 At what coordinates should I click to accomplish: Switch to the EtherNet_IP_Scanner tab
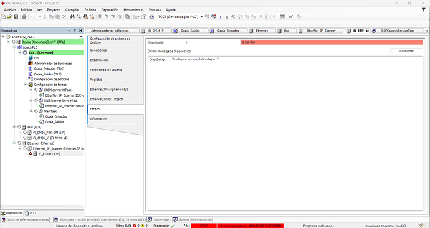(320, 31)
